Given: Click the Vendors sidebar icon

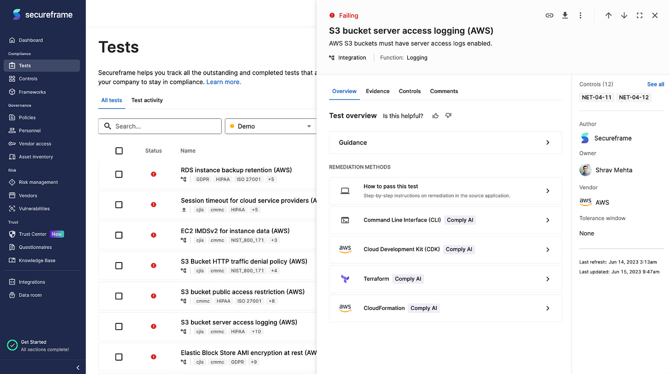Looking at the screenshot, I should pos(12,195).
